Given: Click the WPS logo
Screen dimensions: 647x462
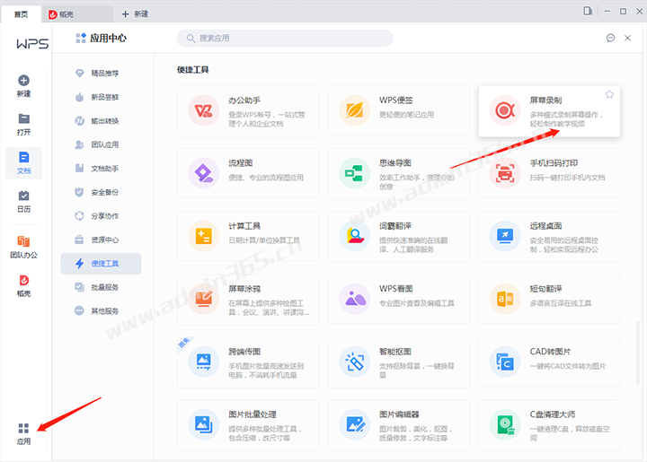Looking at the screenshot, I should pos(32,44).
